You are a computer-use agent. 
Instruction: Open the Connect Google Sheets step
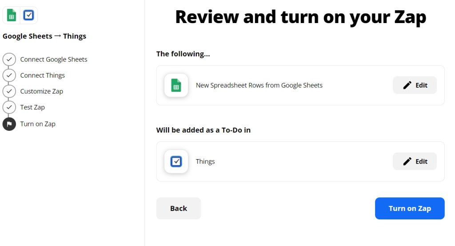pyautogui.click(x=54, y=59)
